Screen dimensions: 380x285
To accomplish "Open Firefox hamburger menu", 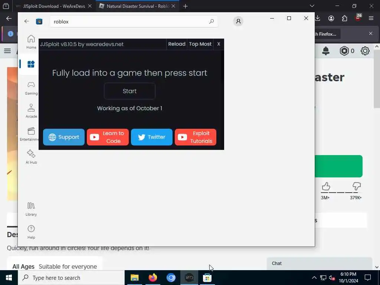I will tap(371, 19).
